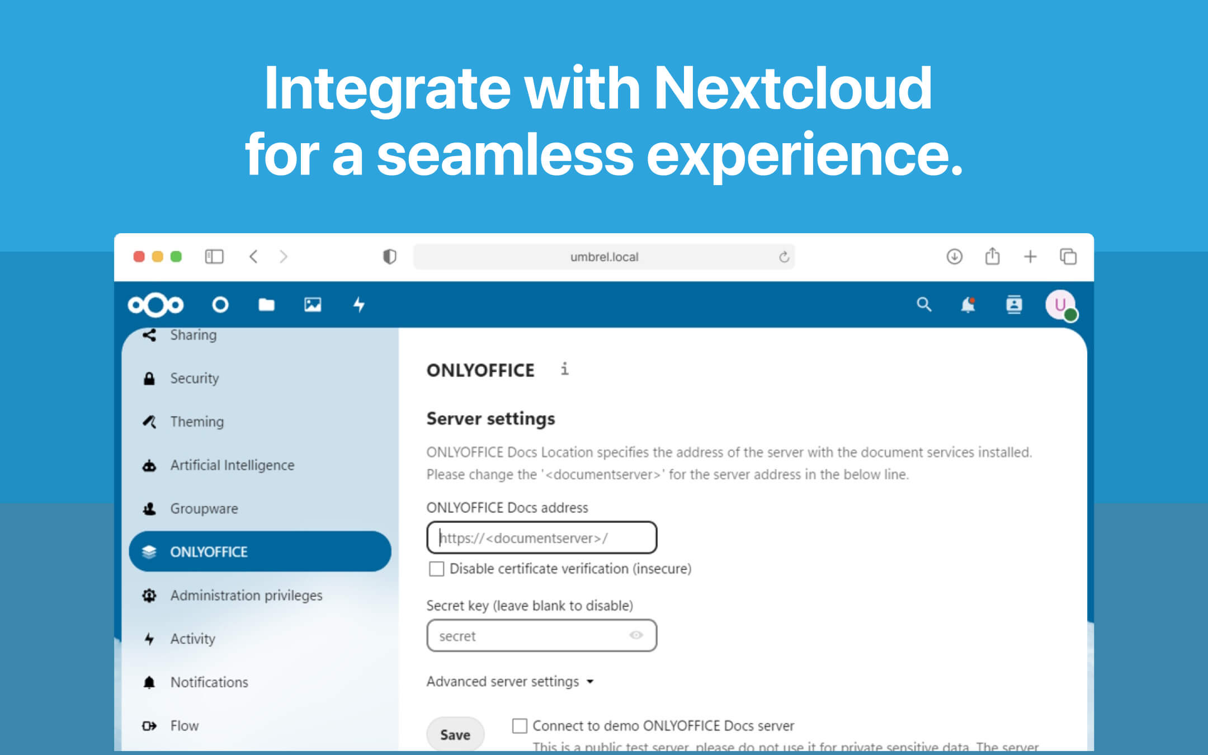The height and width of the screenshot is (755, 1208).
Task: Open Administration privileges settings
Action: 246,595
